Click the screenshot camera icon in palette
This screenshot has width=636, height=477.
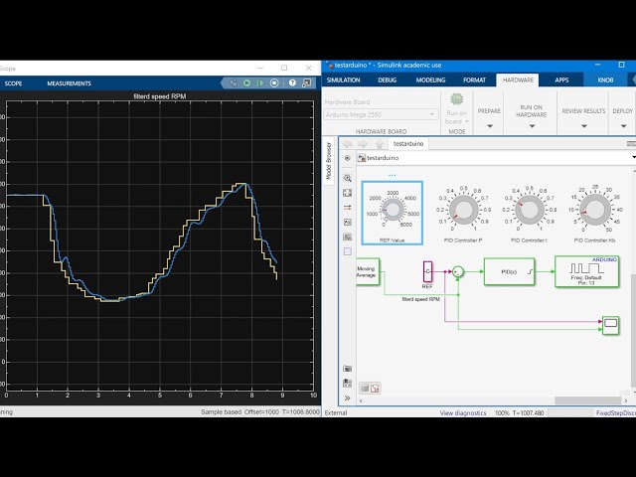pos(347,369)
